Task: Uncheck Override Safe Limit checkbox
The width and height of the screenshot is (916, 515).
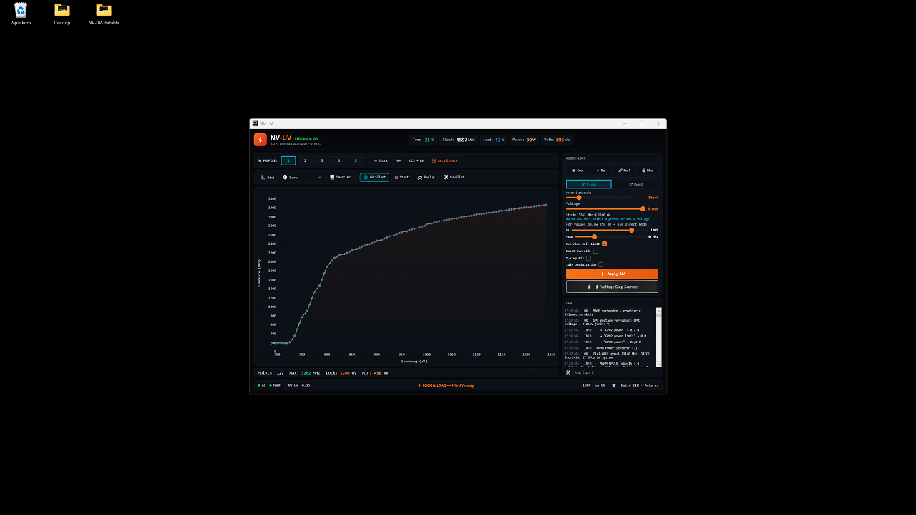Action: point(604,244)
